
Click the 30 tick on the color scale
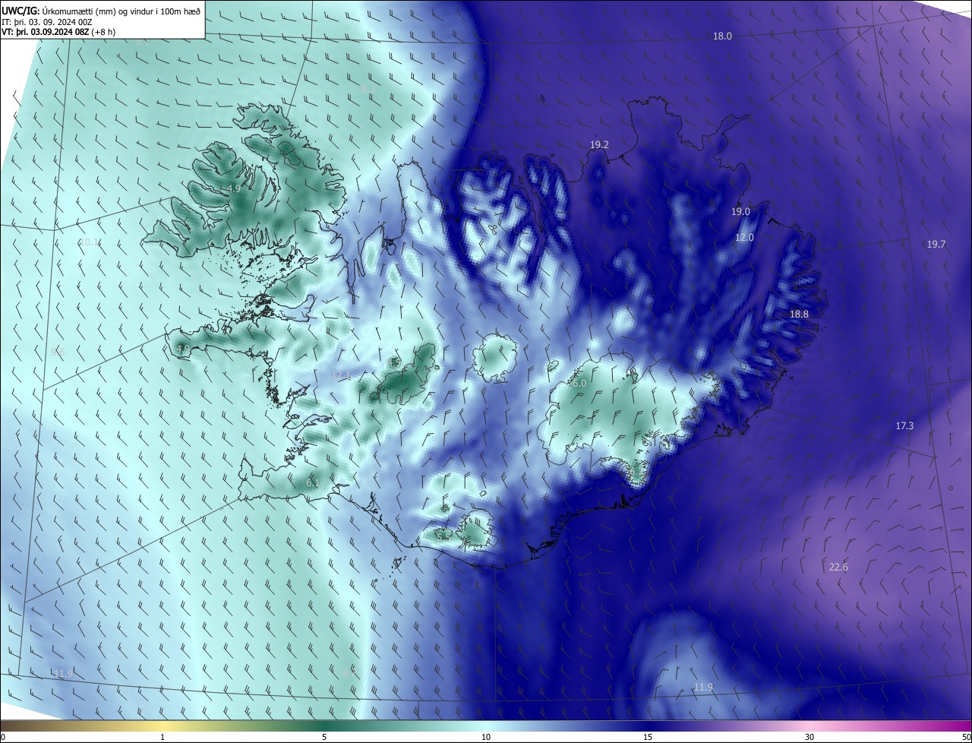pyautogui.click(x=809, y=737)
